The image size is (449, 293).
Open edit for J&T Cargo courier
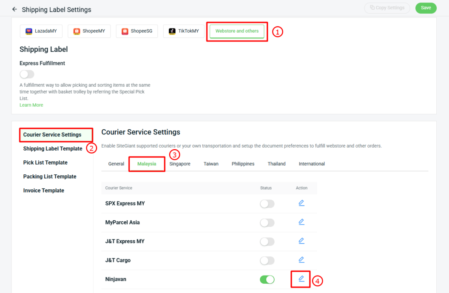click(301, 260)
